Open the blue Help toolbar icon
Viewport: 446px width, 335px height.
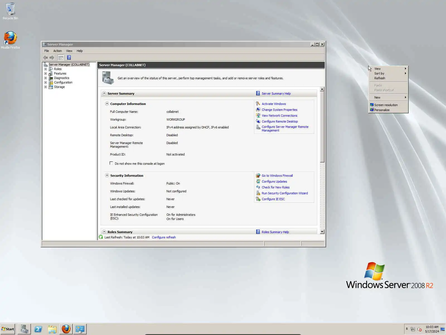tap(69, 58)
